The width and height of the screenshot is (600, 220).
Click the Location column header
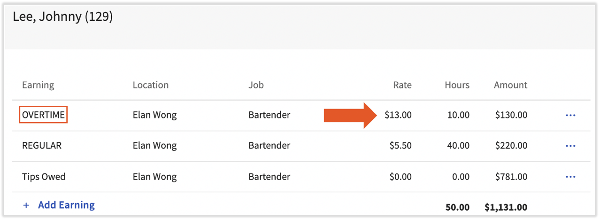[150, 85]
